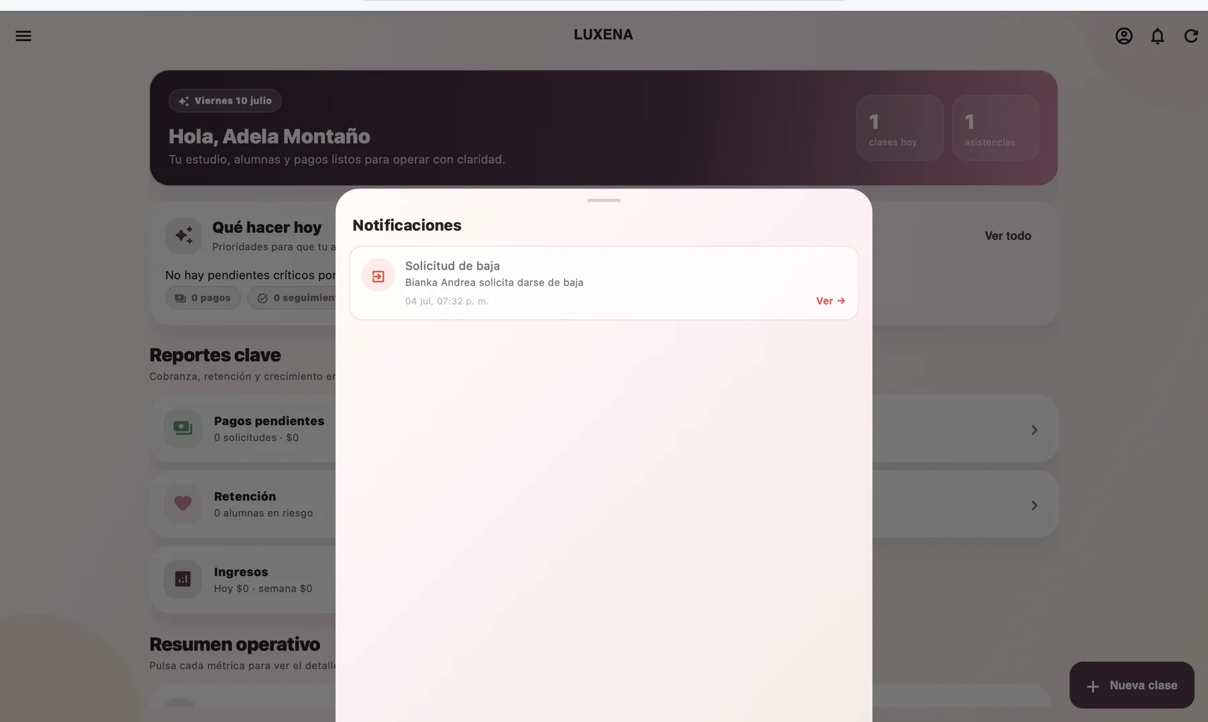The width and height of the screenshot is (1208, 722).
Task: Select the 0 pagos chip
Action: [x=203, y=298]
